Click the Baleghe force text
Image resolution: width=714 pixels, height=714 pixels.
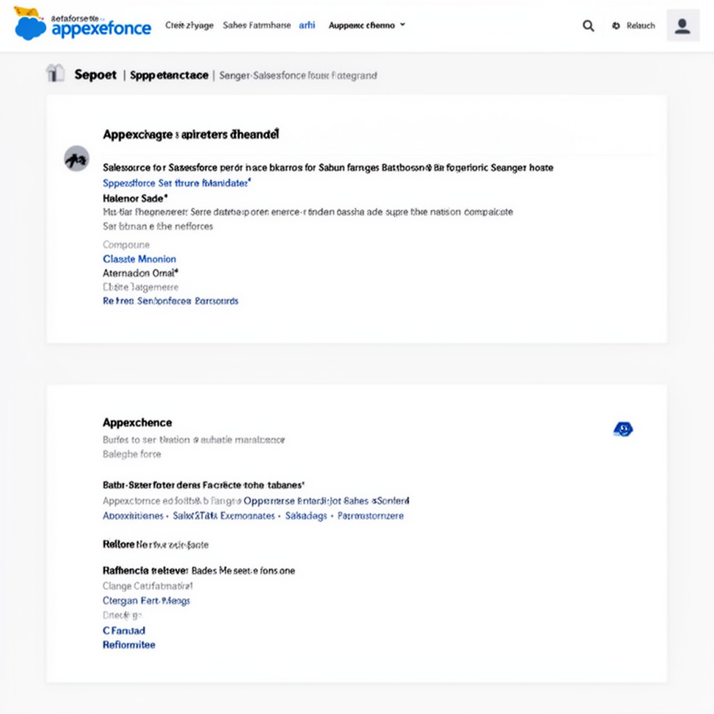coord(132,454)
